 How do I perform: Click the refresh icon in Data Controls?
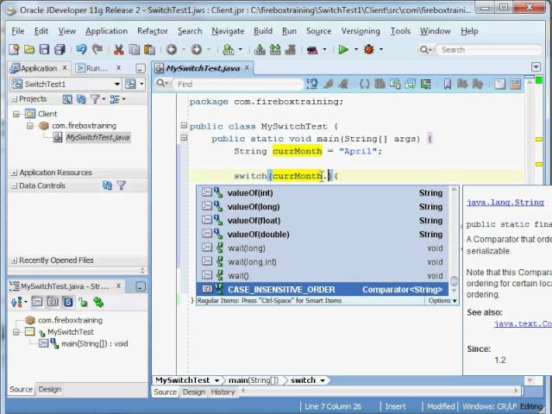(x=107, y=185)
